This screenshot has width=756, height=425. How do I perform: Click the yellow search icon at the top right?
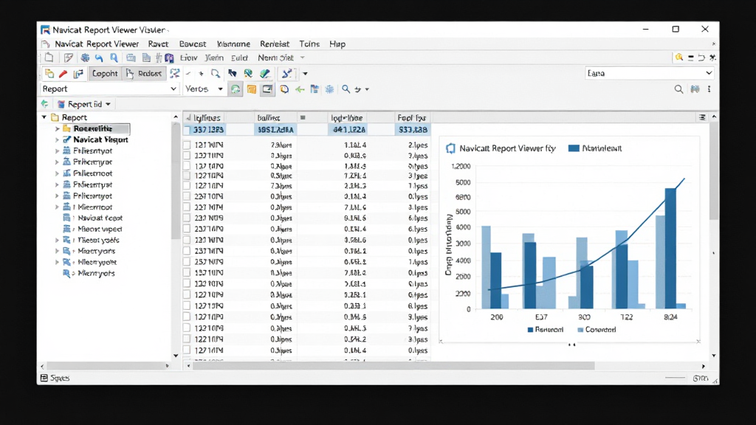pyautogui.click(x=679, y=58)
